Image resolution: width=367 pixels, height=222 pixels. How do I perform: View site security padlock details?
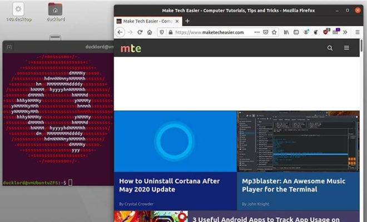click(171, 32)
